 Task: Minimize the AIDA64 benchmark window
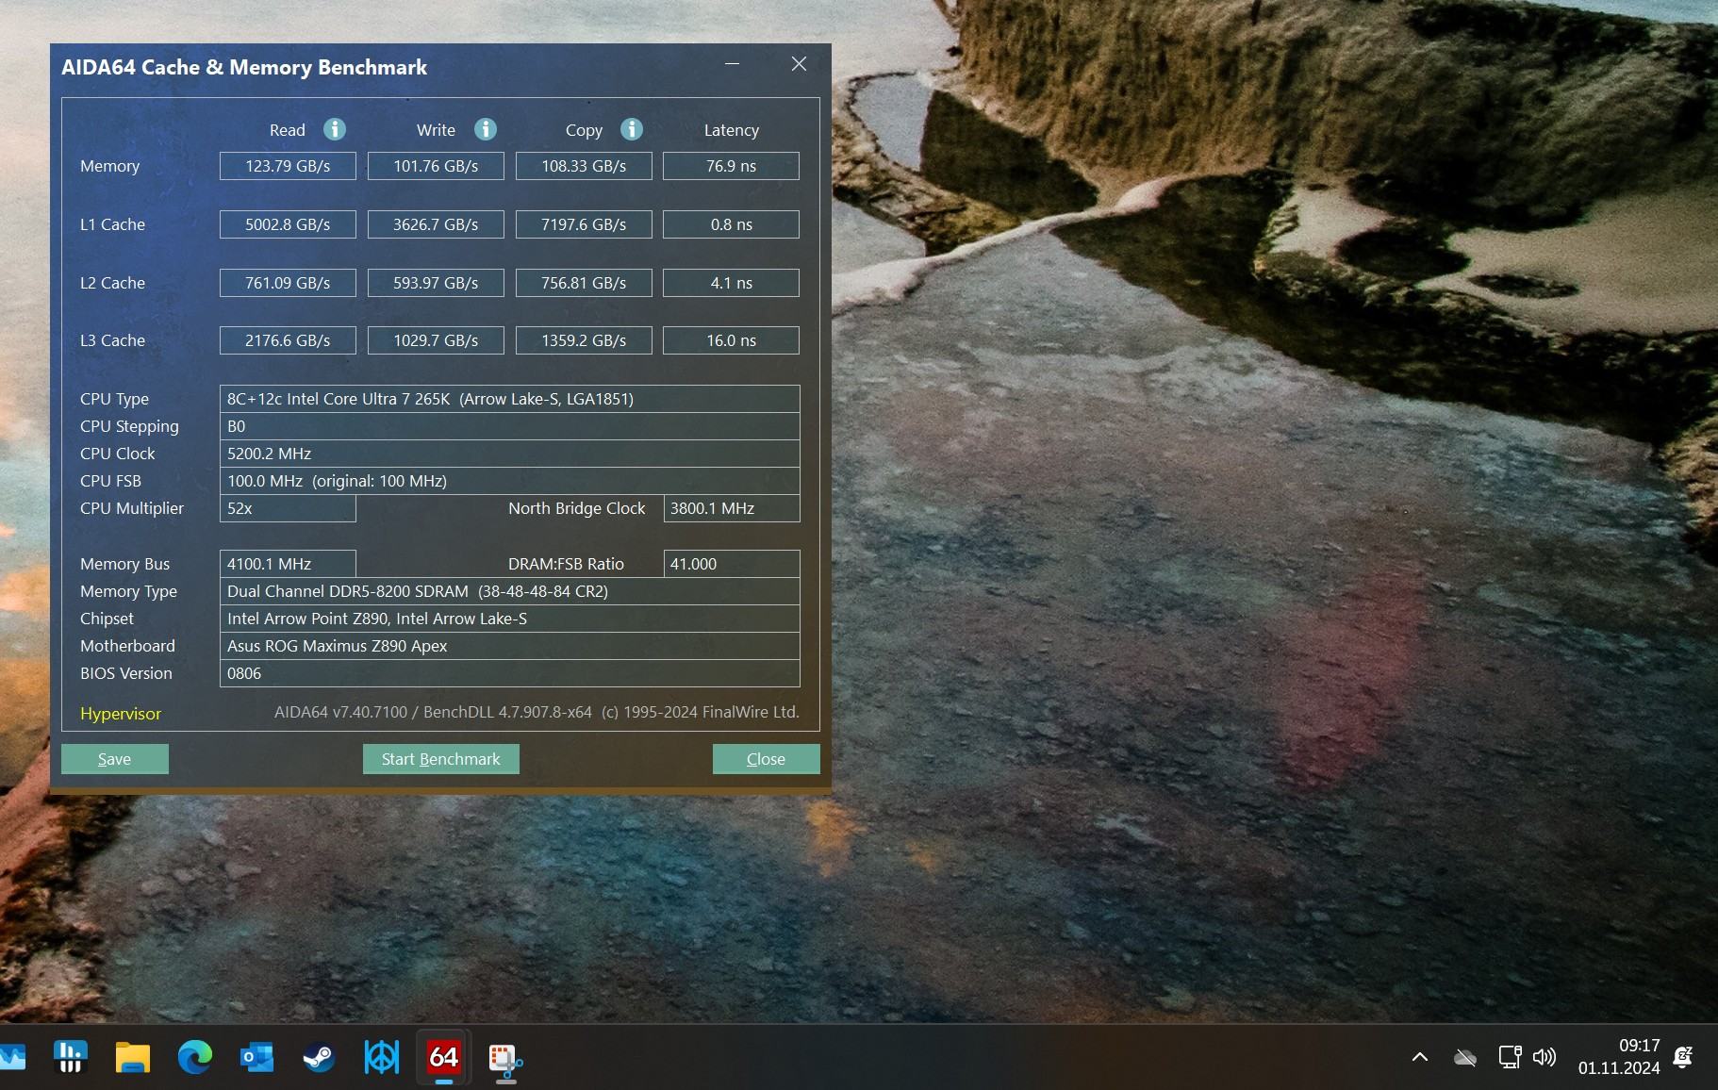pos(732,64)
